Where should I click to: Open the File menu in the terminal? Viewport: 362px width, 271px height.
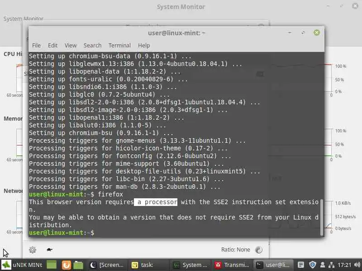tap(36, 46)
